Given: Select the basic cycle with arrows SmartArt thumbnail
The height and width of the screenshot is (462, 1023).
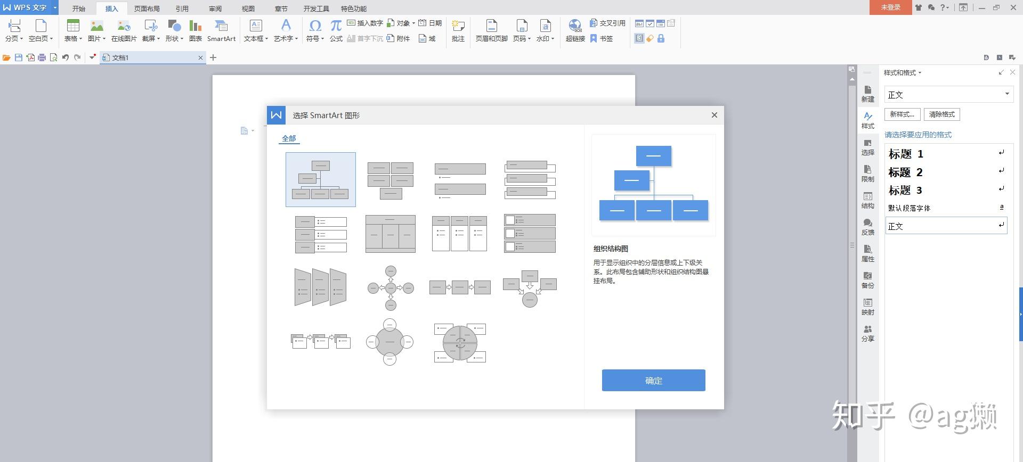Looking at the screenshot, I should (391, 288).
